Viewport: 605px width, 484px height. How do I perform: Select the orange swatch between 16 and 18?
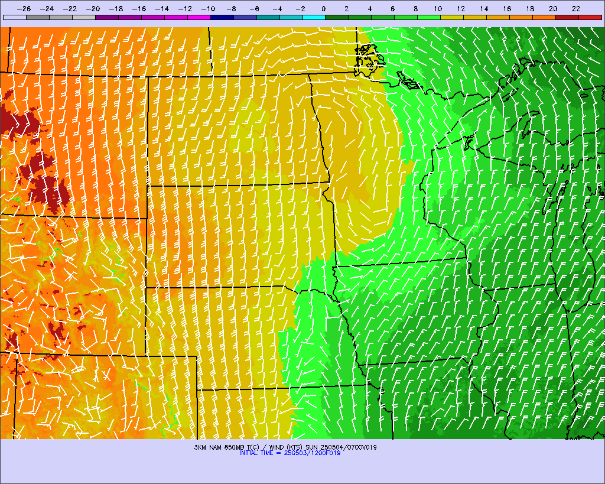(521, 17)
